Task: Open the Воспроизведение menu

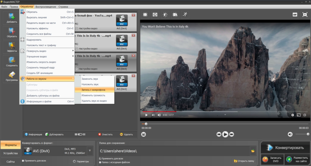Action: (46, 7)
